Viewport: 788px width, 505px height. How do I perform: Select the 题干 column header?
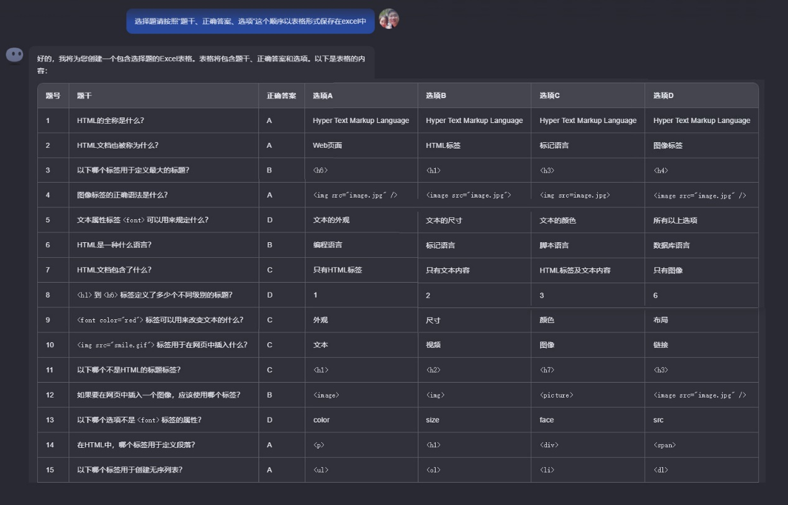click(x=85, y=96)
